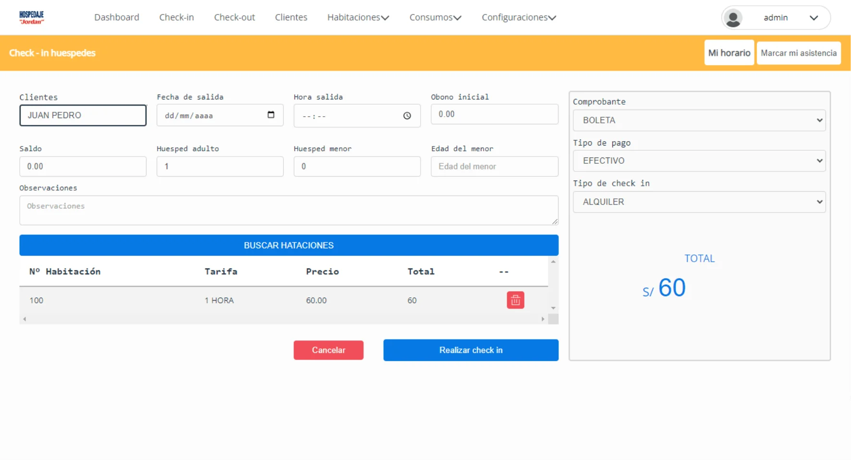The height and width of the screenshot is (460, 851).
Task: Open Tipo de check in ALQUILER dropdown
Action: pyautogui.click(x=699, y=202)
